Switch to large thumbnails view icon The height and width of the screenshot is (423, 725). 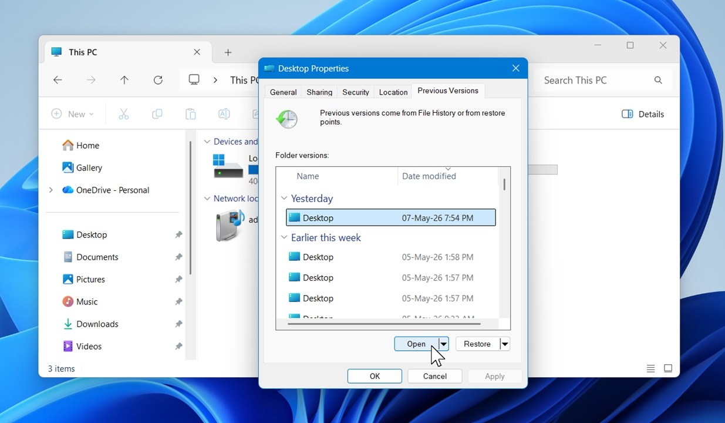point(668,369)
